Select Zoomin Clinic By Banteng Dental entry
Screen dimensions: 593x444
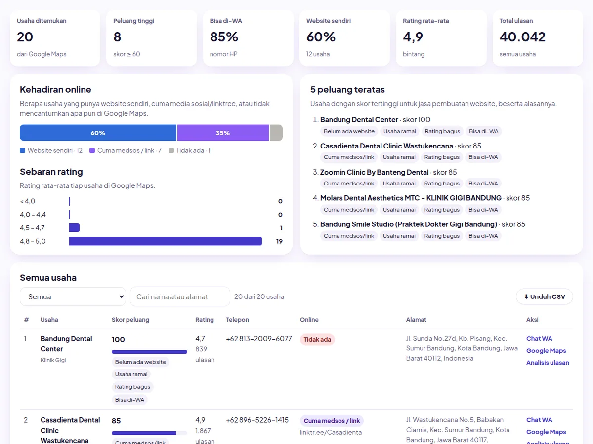pyautogui.click(x=375, y=172)
